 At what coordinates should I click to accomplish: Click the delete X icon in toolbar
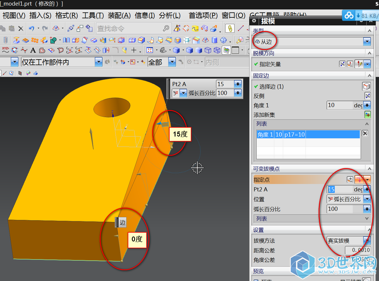point(21,28)
